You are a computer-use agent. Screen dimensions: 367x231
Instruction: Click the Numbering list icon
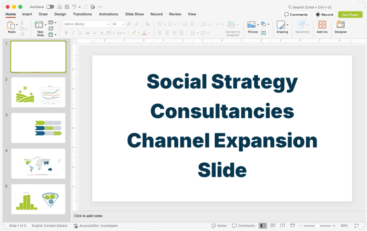point(170,24)
